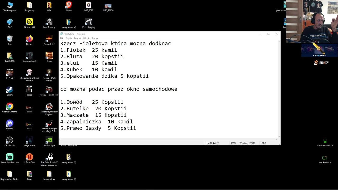The image size is (338, 190).
Task: Launch OBS Studio from desktop
Action: (10, 142)
